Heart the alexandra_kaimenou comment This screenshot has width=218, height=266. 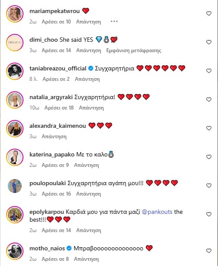click(209, 128)
